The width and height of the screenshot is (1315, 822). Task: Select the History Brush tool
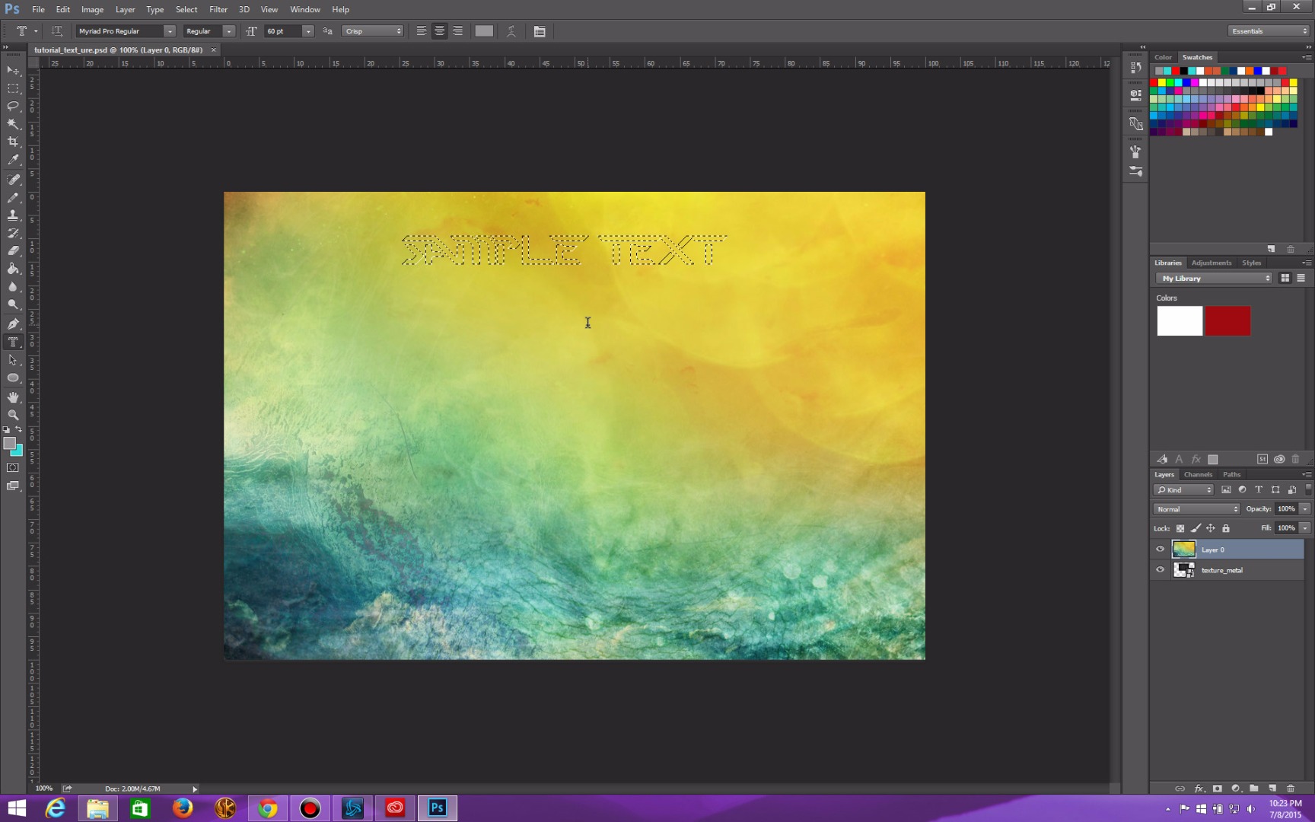click(13, 233)
